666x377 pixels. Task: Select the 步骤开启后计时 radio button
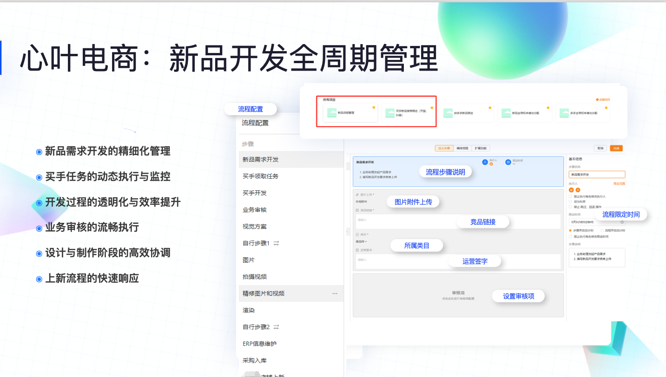(x=570, y=230)
